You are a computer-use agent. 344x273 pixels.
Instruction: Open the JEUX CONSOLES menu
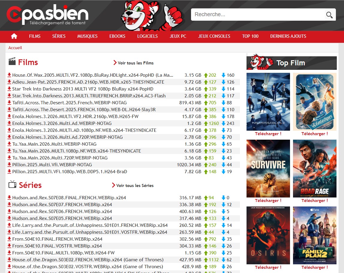coord(214,36)
